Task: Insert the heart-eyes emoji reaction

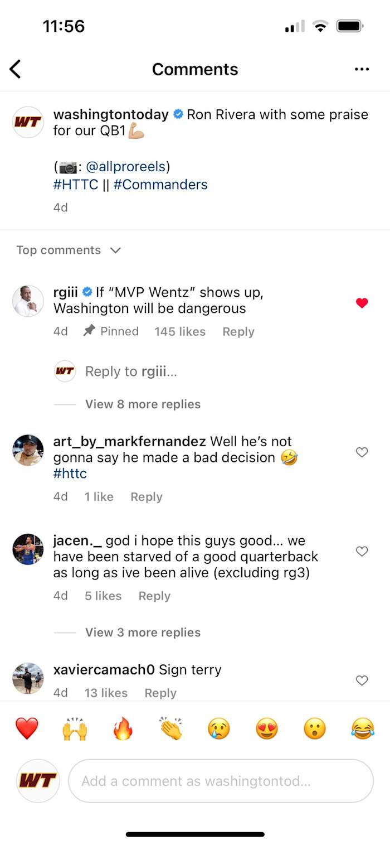Action: tap(267, 728)
